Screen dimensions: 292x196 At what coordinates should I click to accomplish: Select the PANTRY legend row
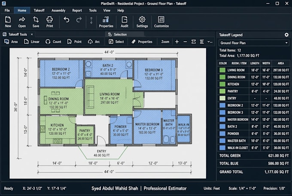tap(254, 91)
